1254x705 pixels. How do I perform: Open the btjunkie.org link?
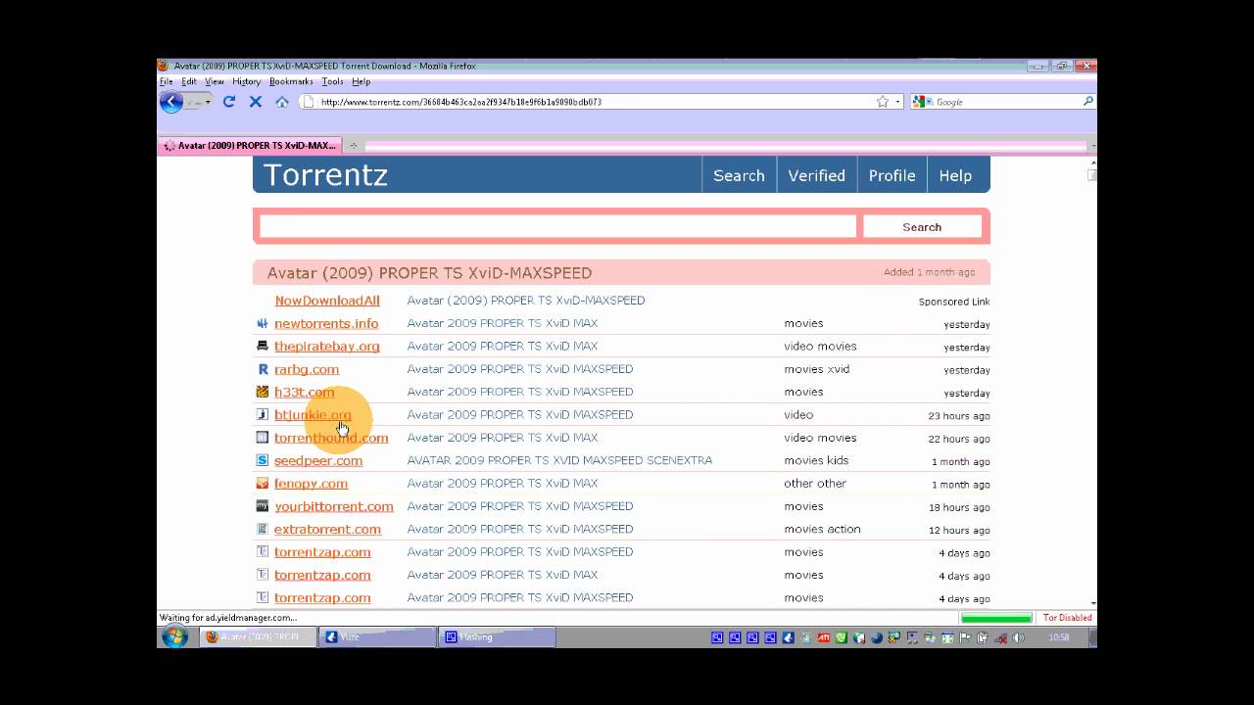(x=313, y=415)
